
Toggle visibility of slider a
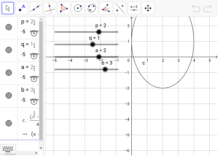coord(9,73)
